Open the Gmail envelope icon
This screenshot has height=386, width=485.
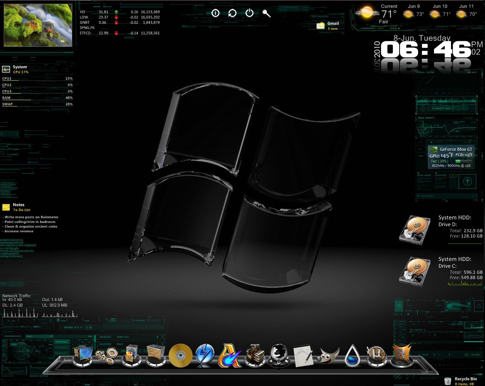[321, 25]
